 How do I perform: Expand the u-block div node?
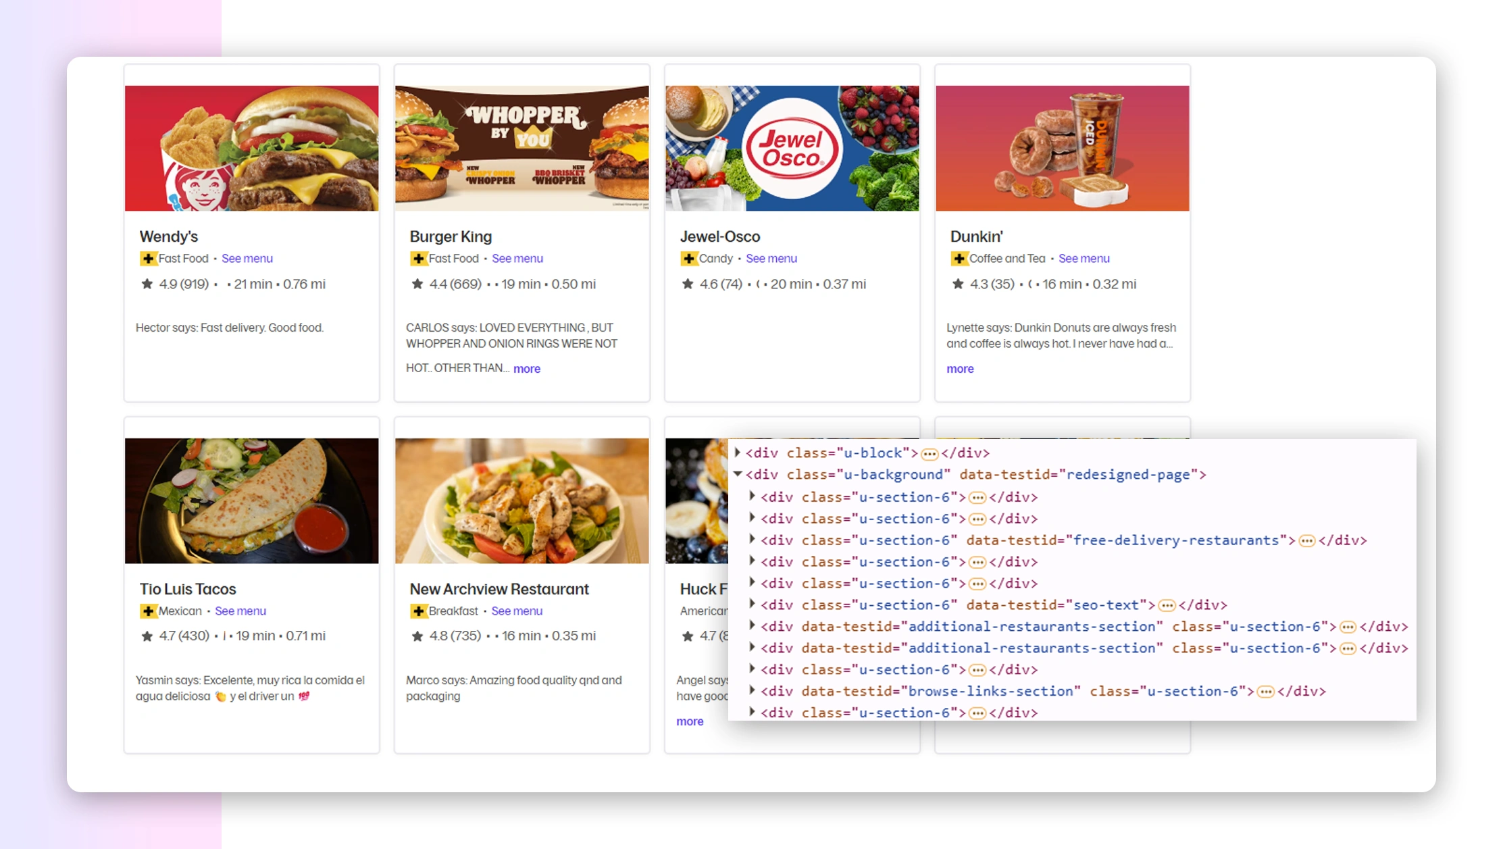pos(738,453)
